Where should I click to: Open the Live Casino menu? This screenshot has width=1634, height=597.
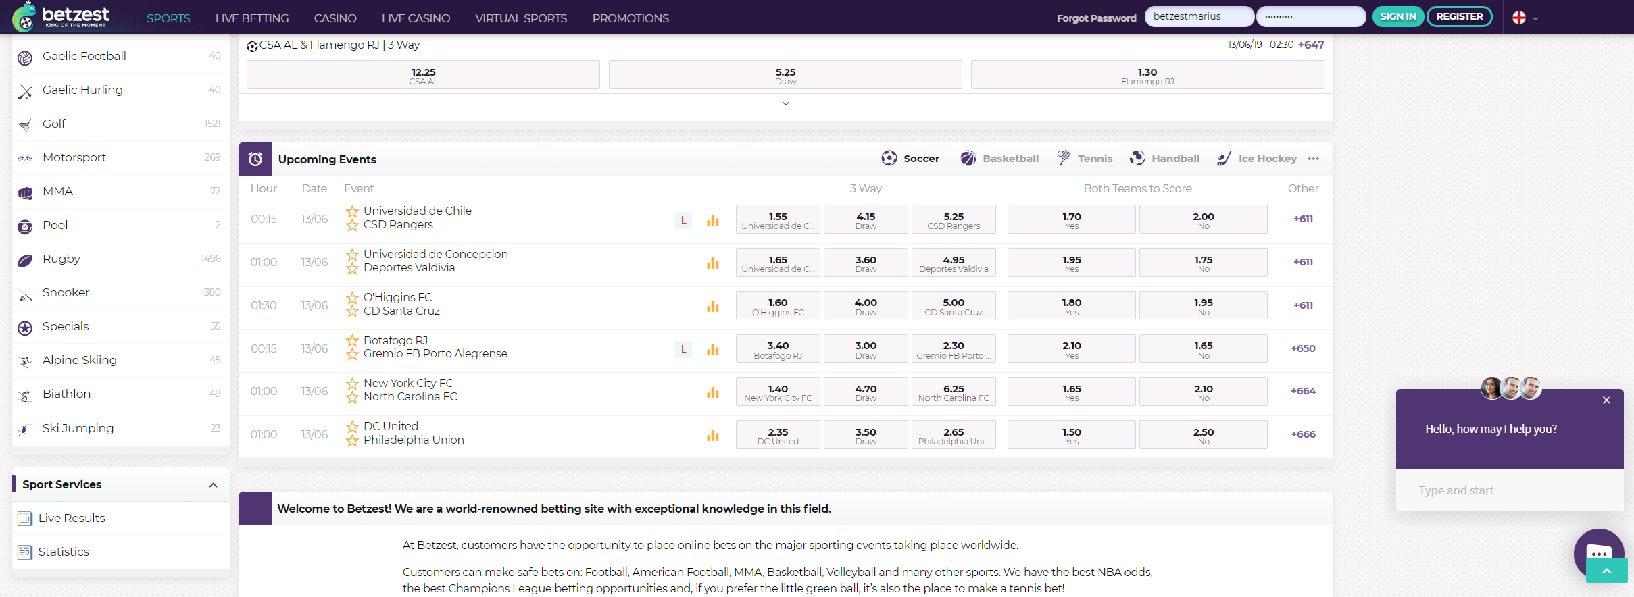click(x=416, y=18)
